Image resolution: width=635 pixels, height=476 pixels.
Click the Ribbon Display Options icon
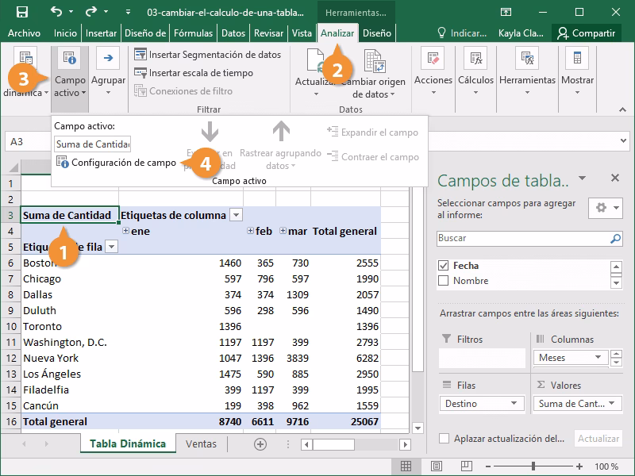pyautogui.click(x=506, y=12)
